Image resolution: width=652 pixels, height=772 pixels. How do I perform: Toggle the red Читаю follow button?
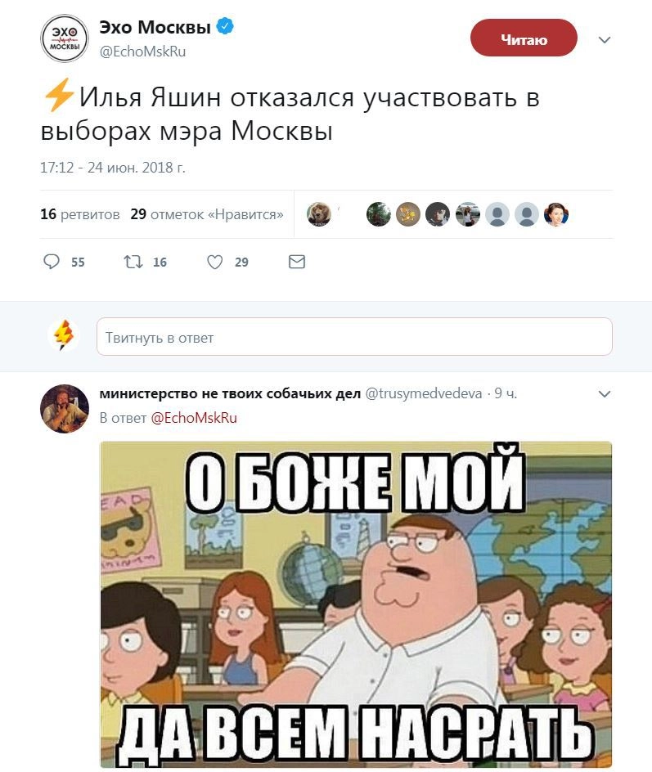524,38
